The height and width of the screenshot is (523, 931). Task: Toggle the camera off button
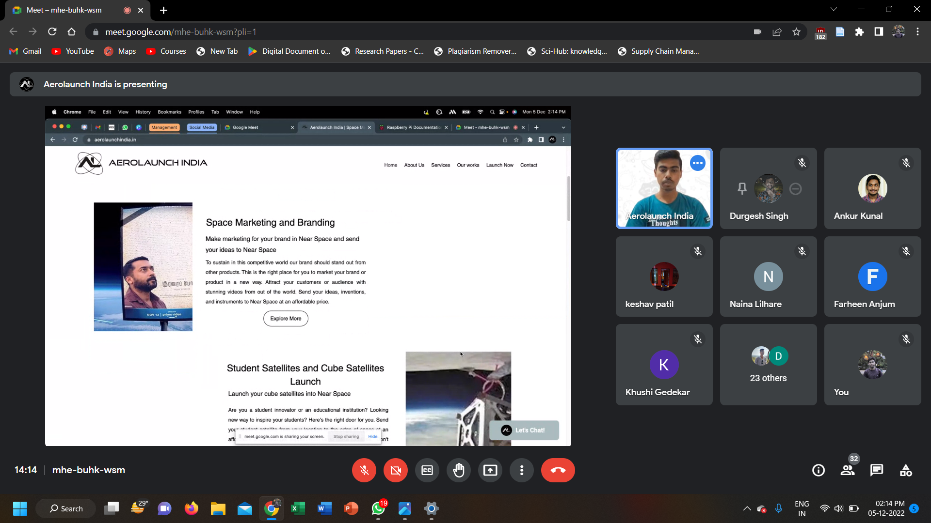tap(396, 470)
